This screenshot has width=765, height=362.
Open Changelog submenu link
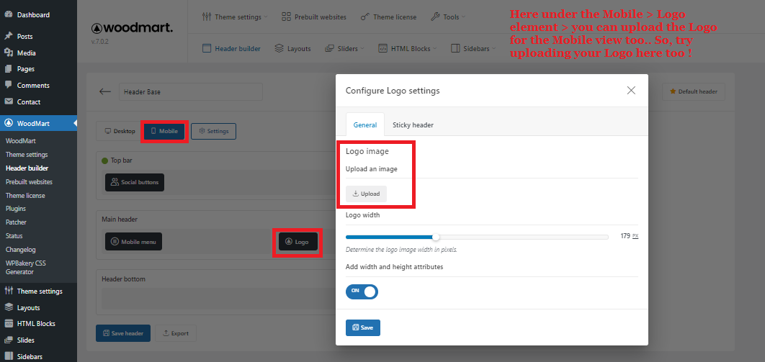[21, 250]
